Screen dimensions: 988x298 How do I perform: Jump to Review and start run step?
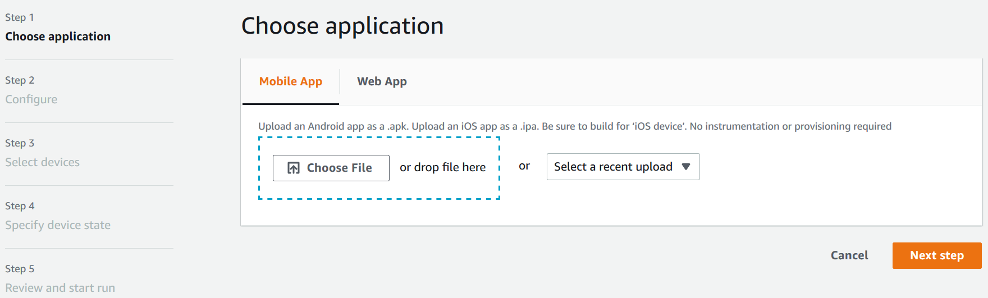[x=60, y=288]
